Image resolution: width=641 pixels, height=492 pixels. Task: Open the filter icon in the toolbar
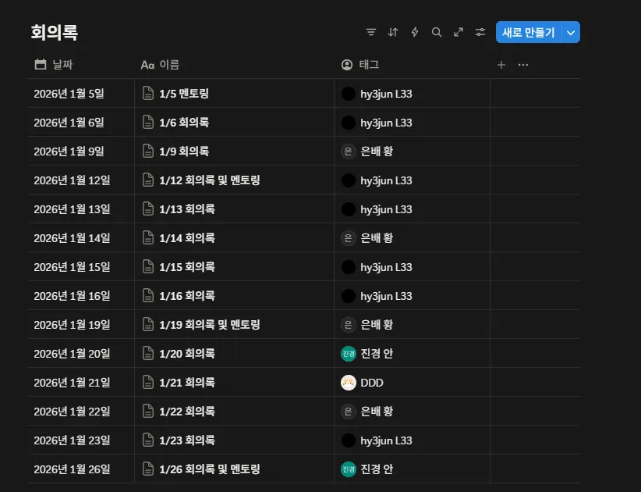coord(370,32)
